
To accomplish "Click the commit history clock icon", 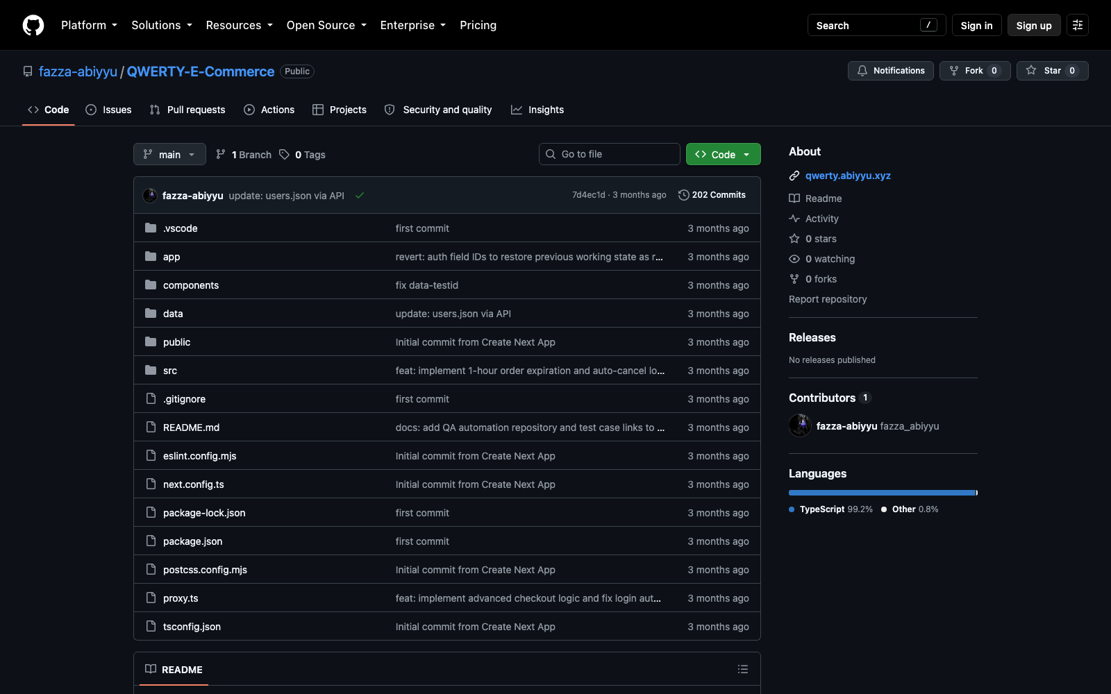I will (x=684, y=195).
